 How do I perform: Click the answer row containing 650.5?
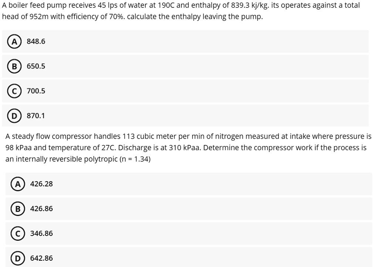pos(185,66)
